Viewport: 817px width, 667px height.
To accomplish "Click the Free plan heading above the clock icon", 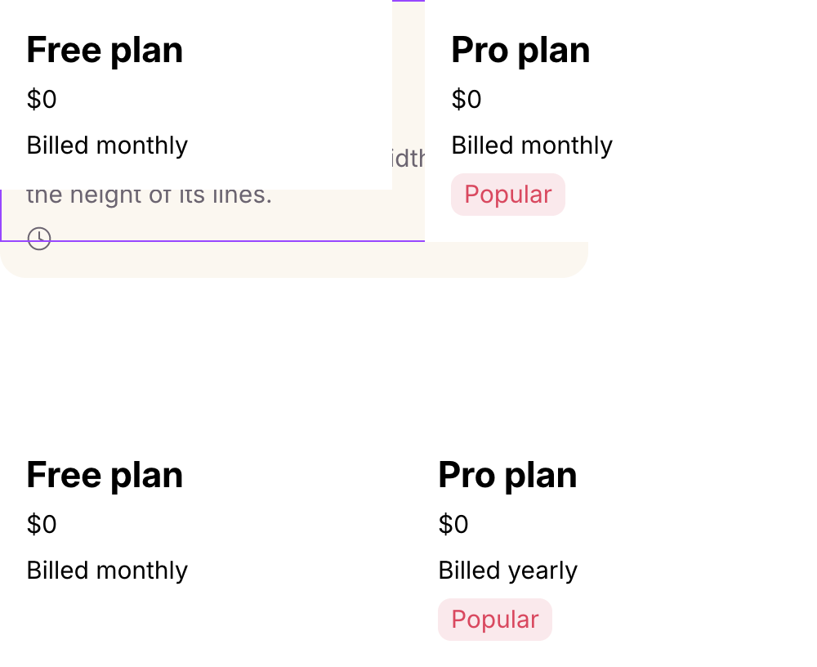I will (x=105, y=50).
